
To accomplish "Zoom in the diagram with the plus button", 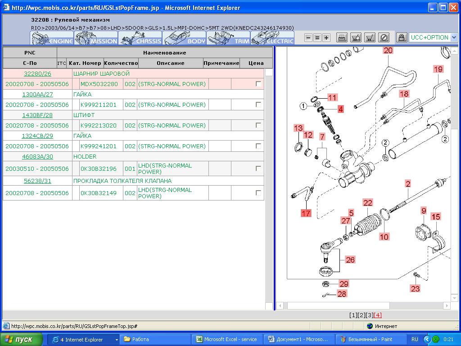I will pos(326,38).
